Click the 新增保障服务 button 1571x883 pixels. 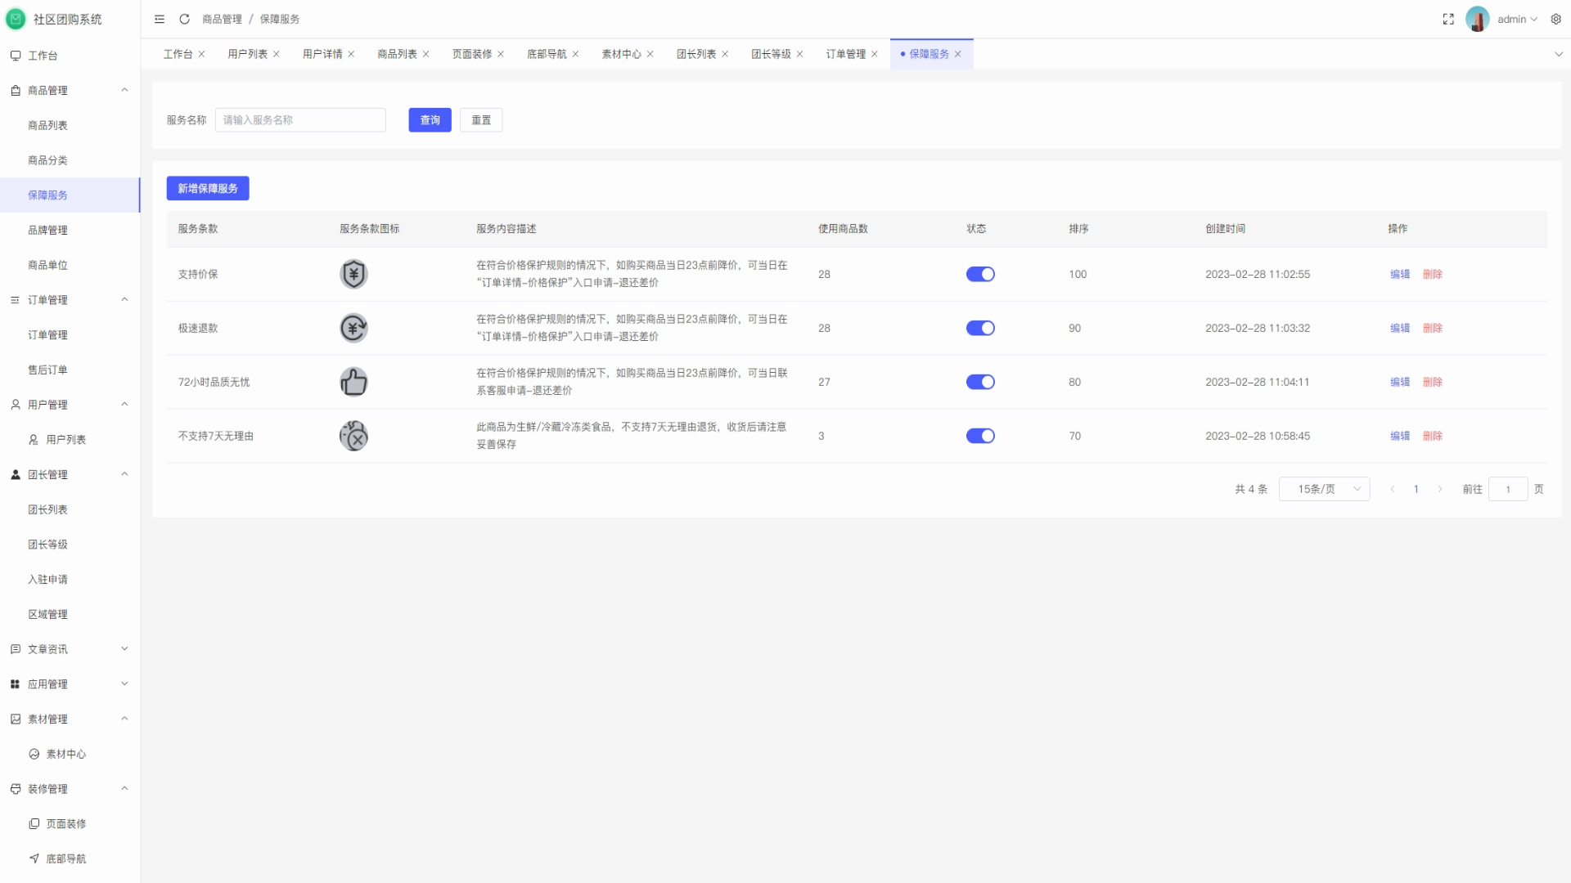[x=208, y=188]
